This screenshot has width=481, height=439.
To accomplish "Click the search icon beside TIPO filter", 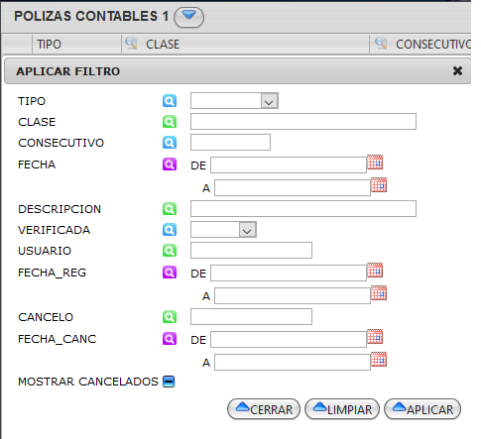I will [x=170, y=101].
